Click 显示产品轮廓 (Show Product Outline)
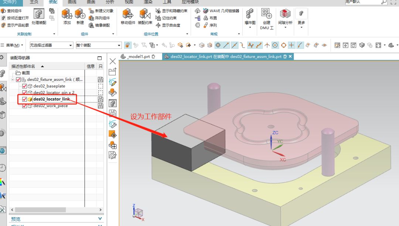The height and width of the screenshot is (226, 399). coord(15,25)
